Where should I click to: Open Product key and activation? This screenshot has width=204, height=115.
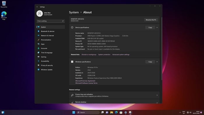click(114, 95)
